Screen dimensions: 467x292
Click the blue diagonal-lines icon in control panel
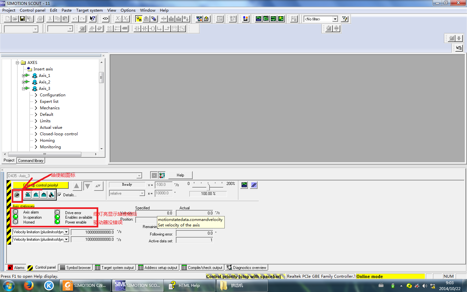click(254, 185)
